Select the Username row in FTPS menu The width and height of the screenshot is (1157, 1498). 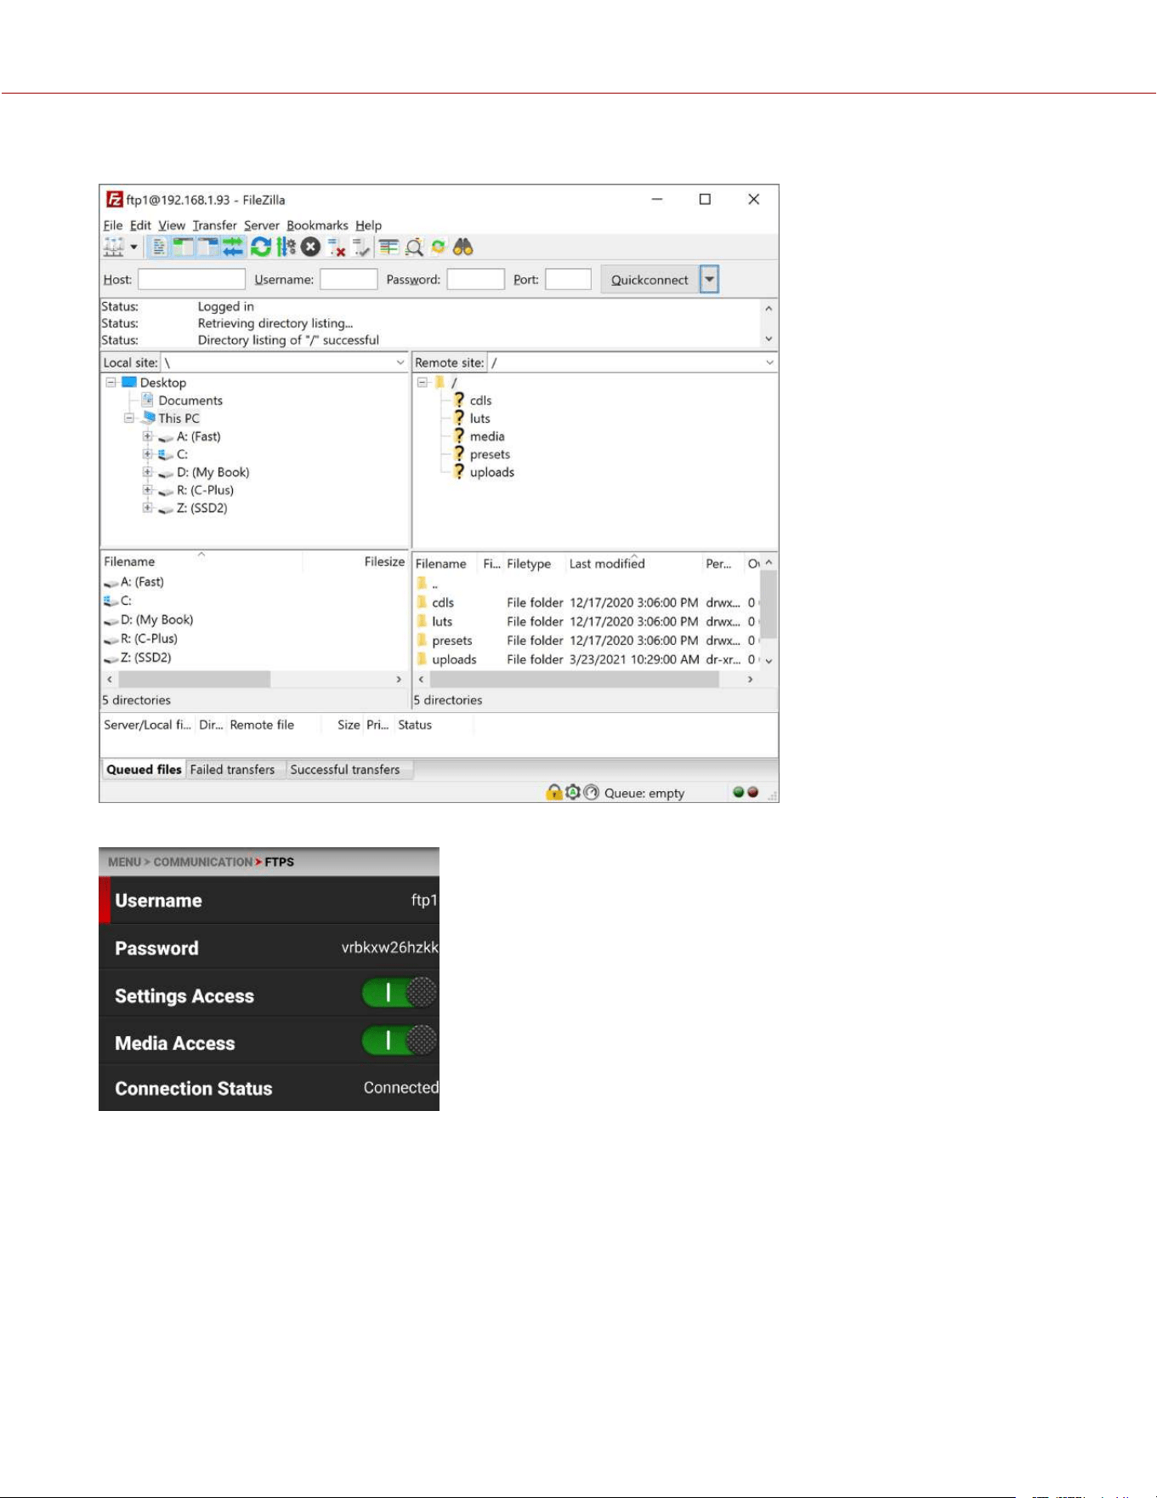(269, 900)
